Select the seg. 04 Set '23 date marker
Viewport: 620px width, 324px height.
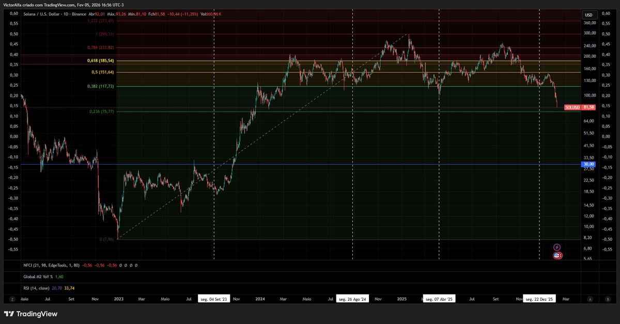pyautogui.click(x=214, y=299)
